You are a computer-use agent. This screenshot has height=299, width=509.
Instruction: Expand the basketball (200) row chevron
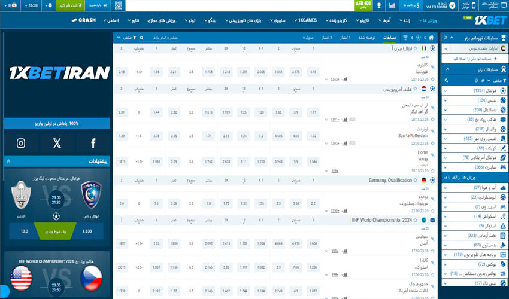tap(446, 110)
